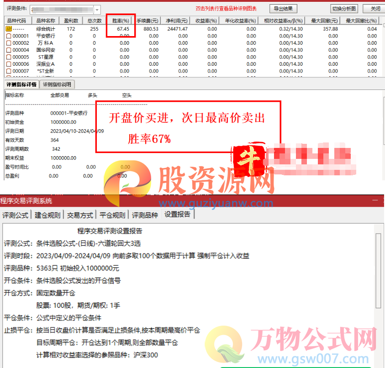Click the 有效天数 value 364
This screenshot has width=385, height=368.
(54, 140)
